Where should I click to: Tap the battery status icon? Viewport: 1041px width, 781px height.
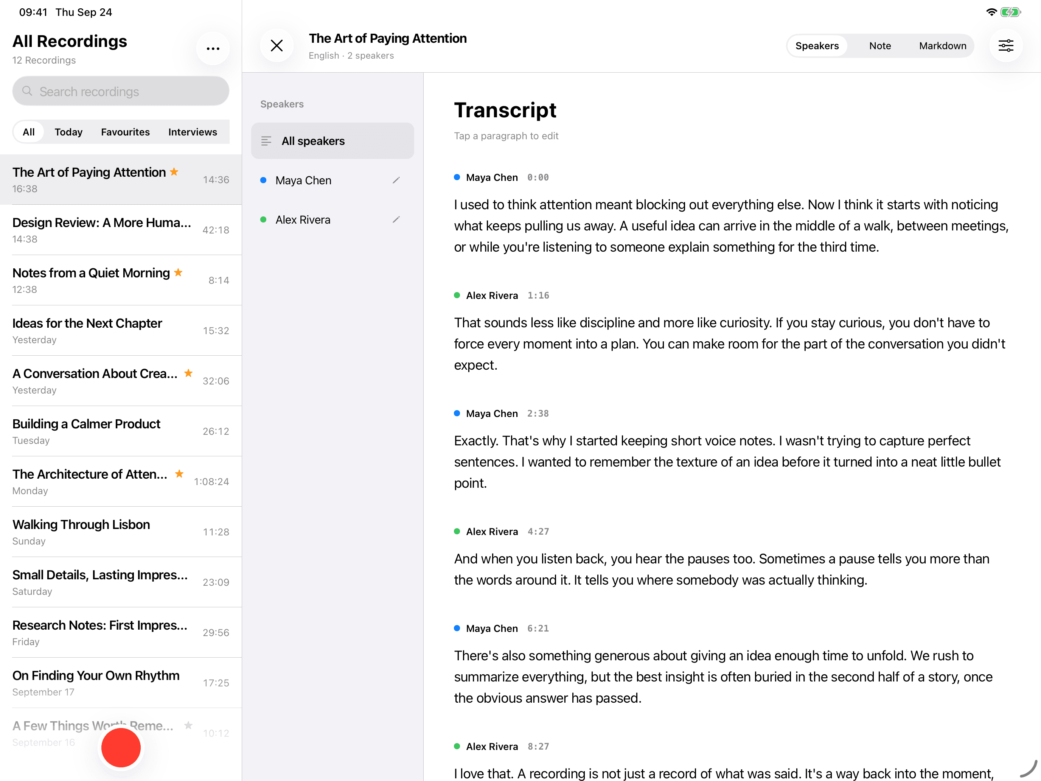1010,12
